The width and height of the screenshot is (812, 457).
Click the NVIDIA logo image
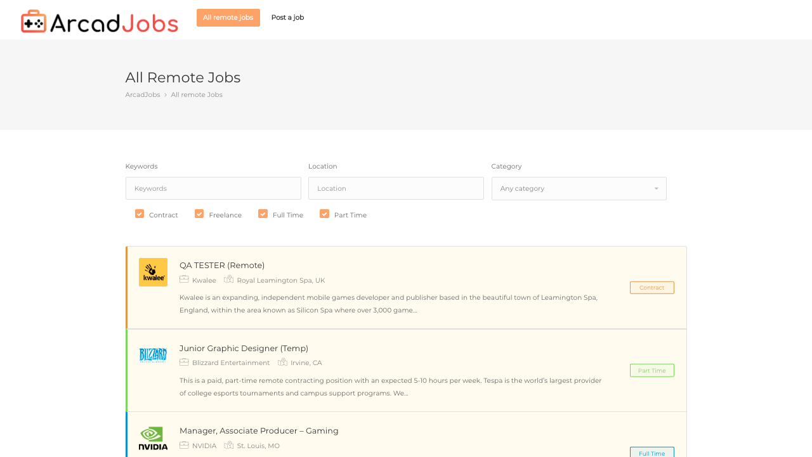[153, 437]
